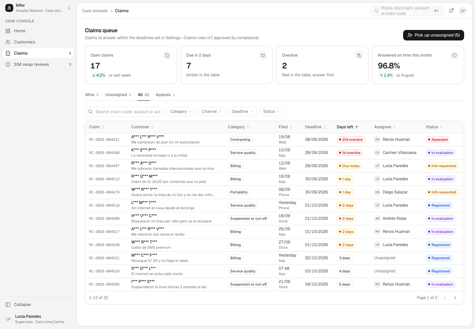Open the Status filter dropdown

271,112
